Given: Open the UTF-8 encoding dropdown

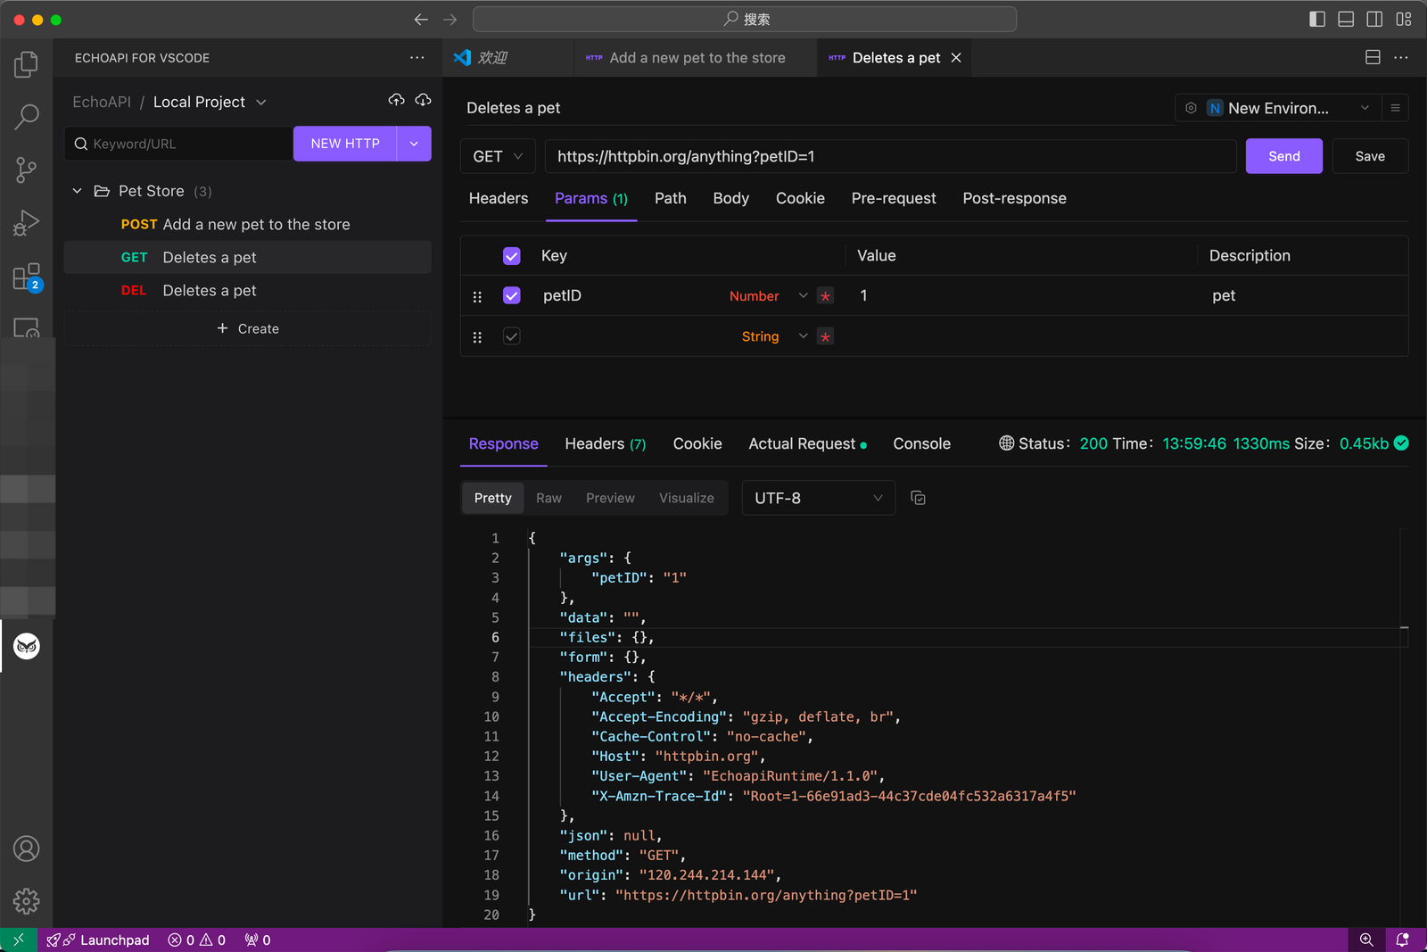Looking at the screenshot, I should tap(817, 498).
